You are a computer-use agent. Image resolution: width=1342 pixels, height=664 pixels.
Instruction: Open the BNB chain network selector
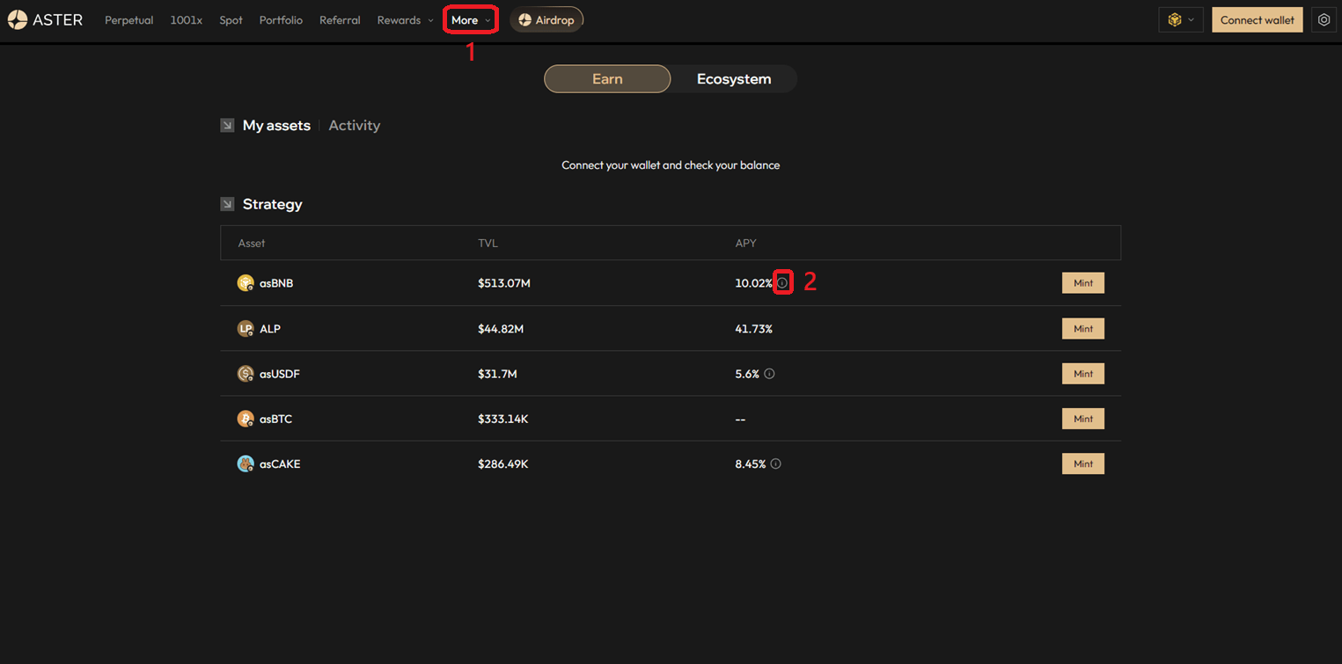pyautogui.click(x=1180, y=20)
